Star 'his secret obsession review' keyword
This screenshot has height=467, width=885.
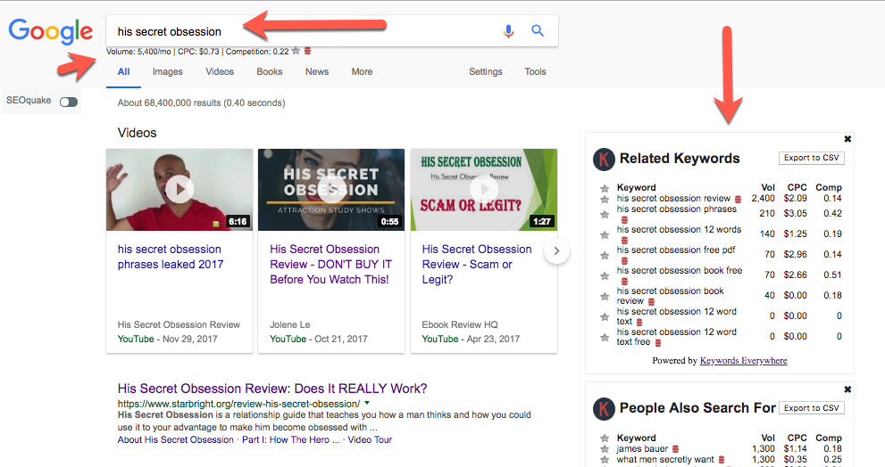click(x=605, y=200)
